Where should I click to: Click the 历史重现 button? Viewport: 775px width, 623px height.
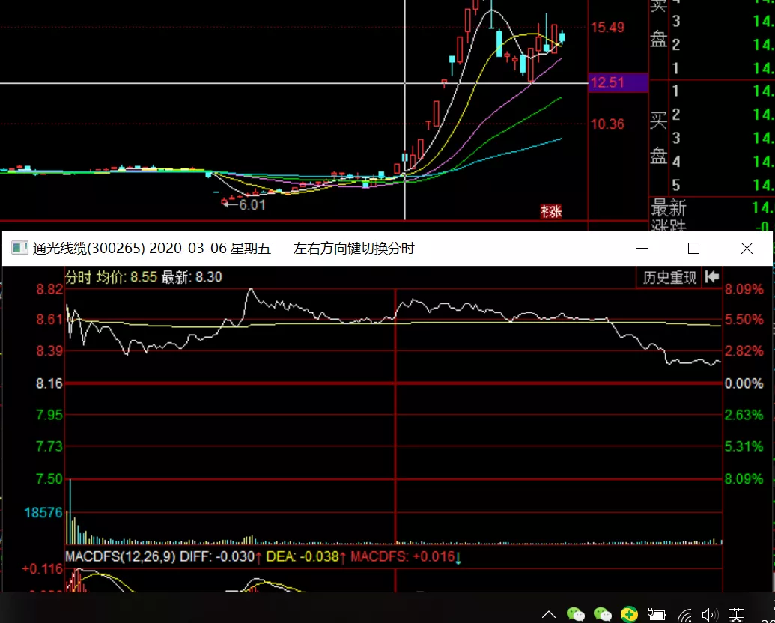[669, 277]
